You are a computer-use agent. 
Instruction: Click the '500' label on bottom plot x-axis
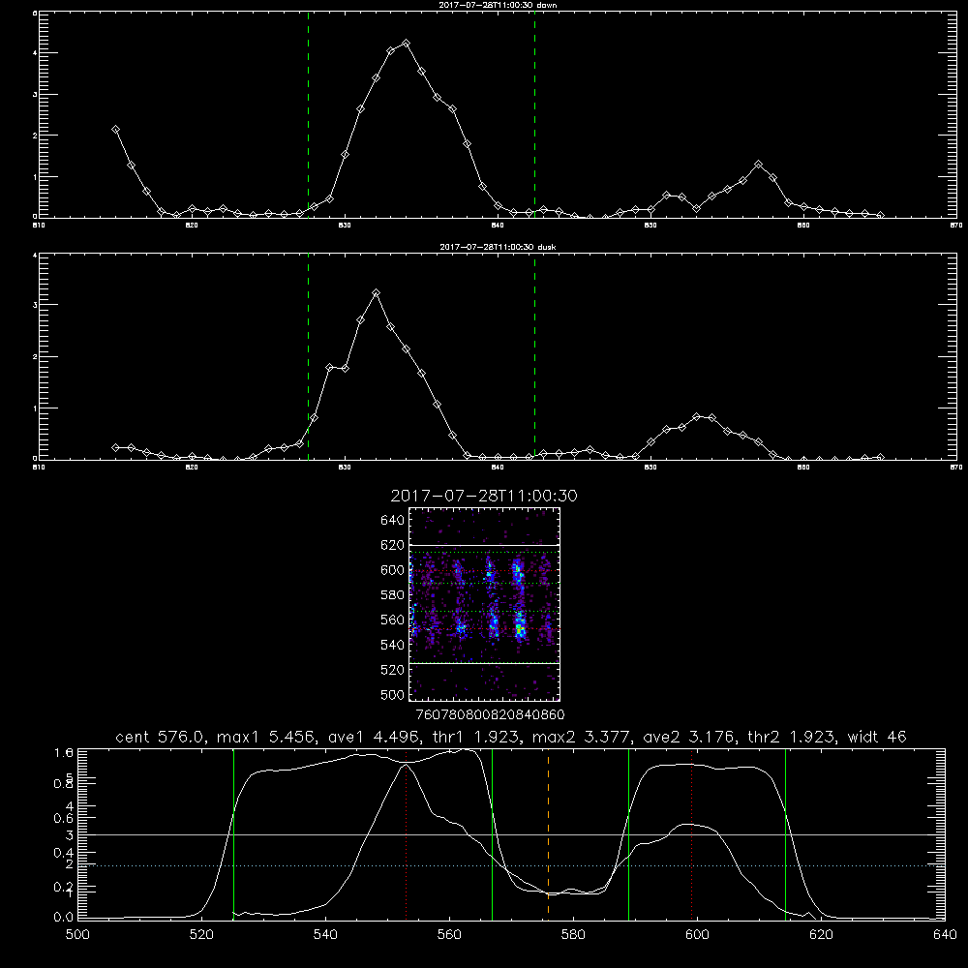tap(77, 935)
